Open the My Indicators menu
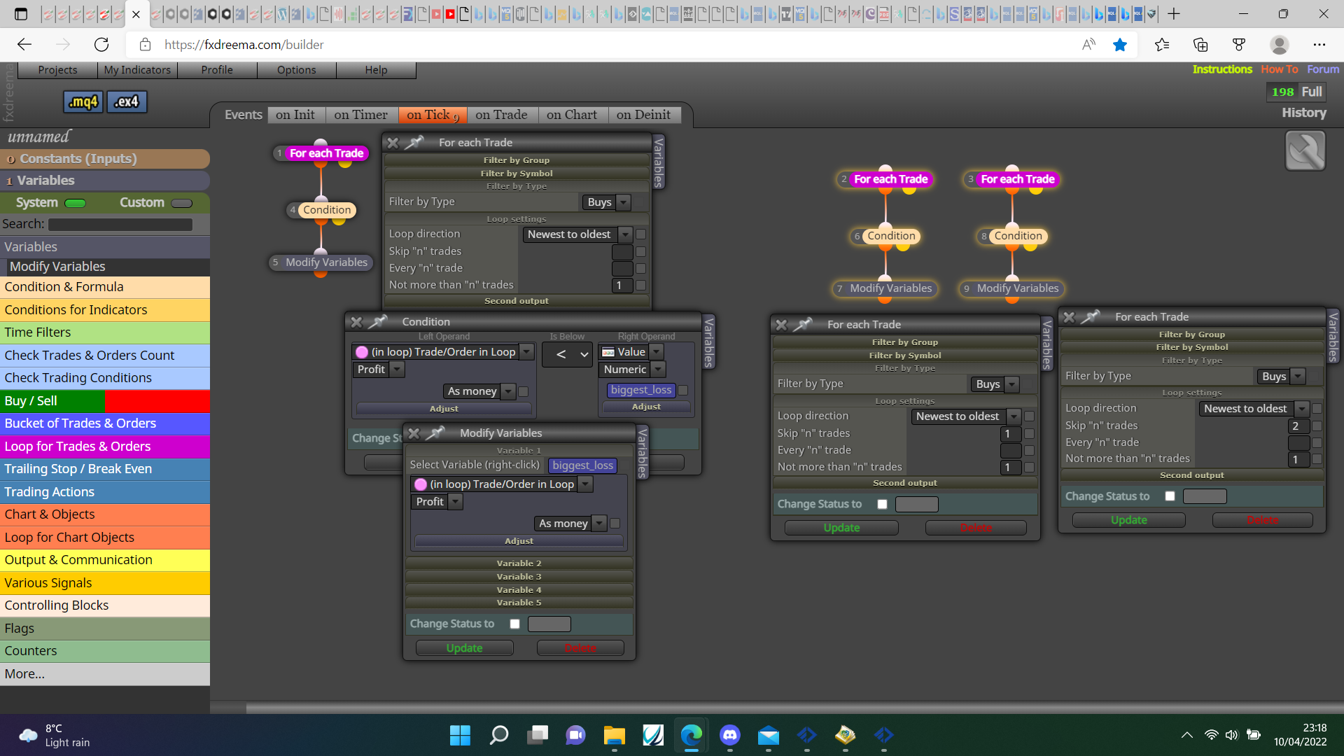 pyautogui.click(x=137, y=70)
